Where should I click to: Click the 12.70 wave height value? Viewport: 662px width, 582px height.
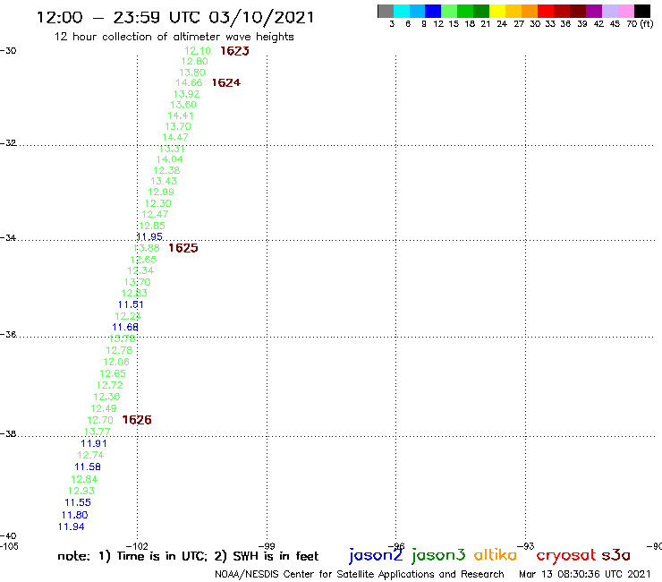100,420
